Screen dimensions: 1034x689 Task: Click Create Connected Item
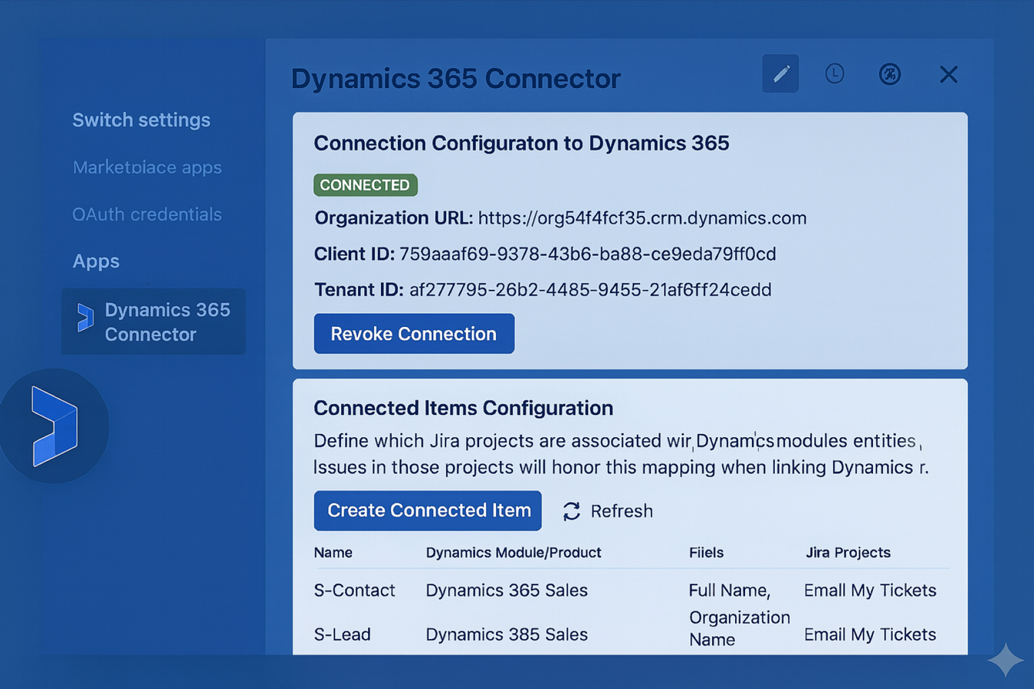tap(427, 511)
